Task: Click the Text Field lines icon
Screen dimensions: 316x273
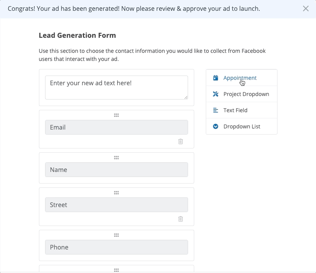Action: pos(215,110)
